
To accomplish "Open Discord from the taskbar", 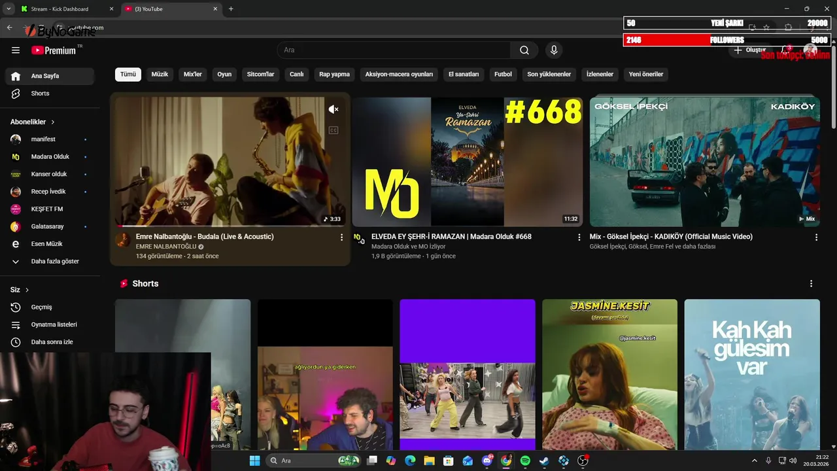I will pyautogui.click(x=487, y=461).
